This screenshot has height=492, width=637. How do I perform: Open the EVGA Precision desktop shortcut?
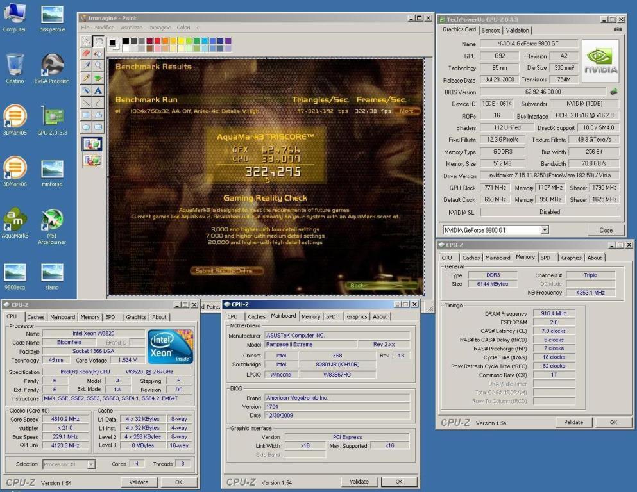click(x=52, y=68)
